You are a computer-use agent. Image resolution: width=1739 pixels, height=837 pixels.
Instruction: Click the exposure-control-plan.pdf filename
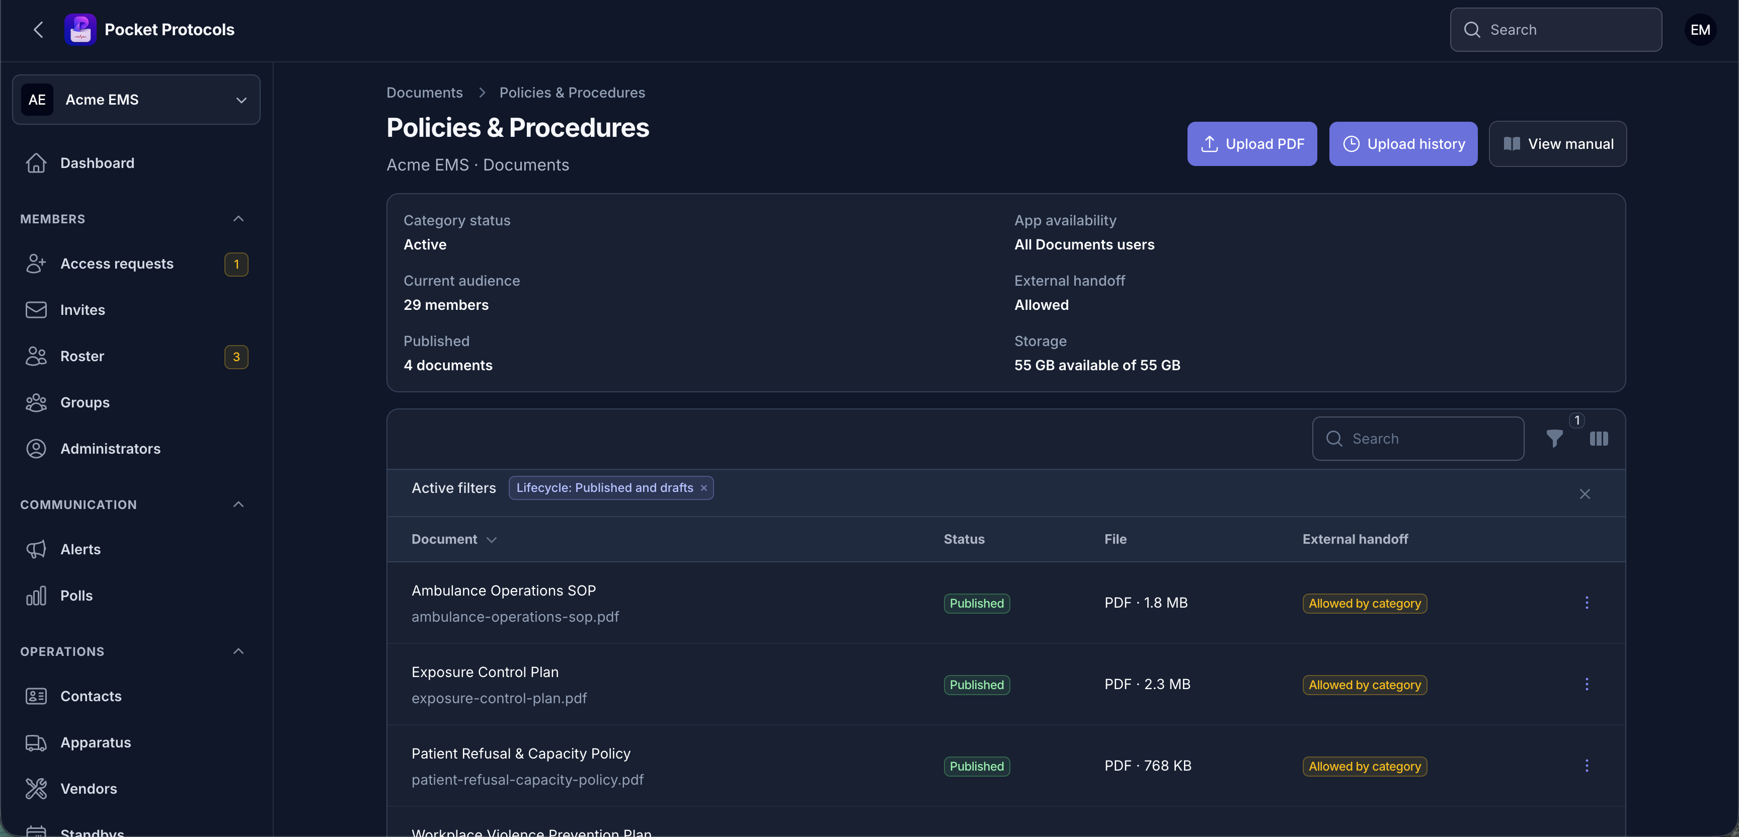pyautogui.click(x=499, y=699)
